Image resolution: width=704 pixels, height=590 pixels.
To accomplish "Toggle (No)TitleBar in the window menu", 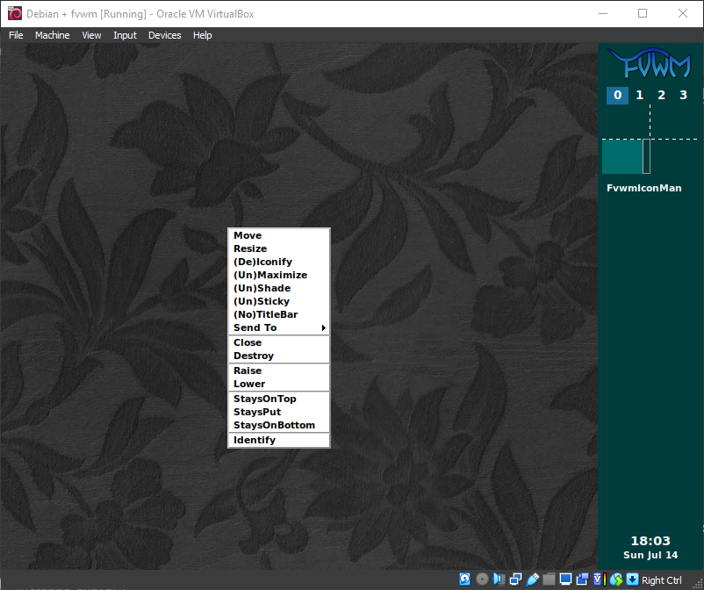I will click(265, 314).
